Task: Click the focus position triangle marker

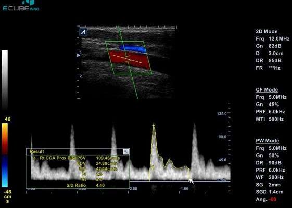Action: (x=79, y=55)
